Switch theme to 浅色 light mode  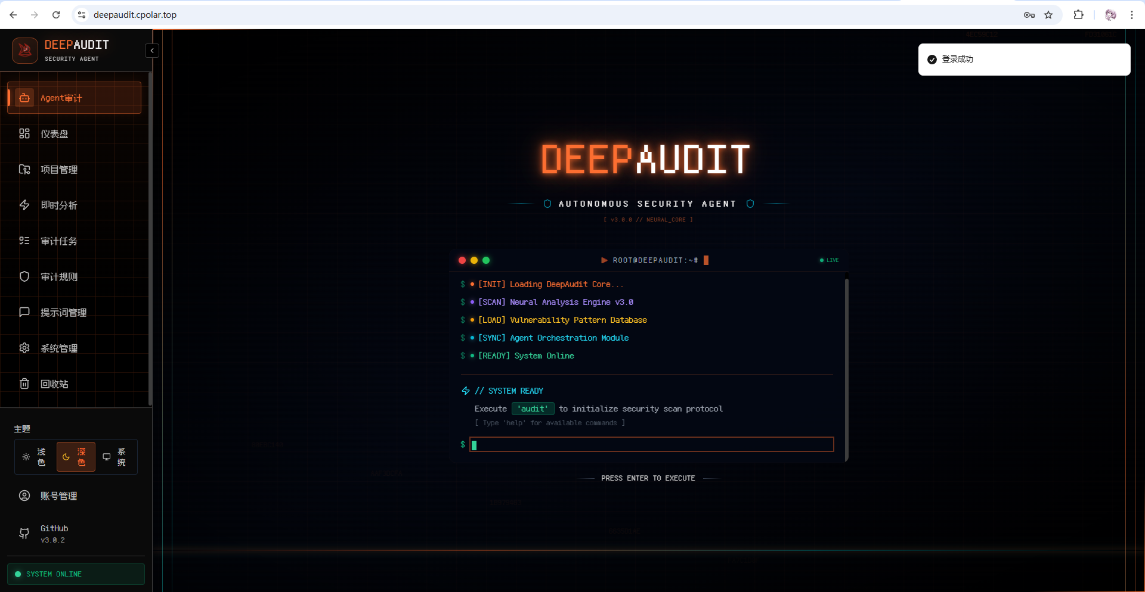[x=35, y=457]
